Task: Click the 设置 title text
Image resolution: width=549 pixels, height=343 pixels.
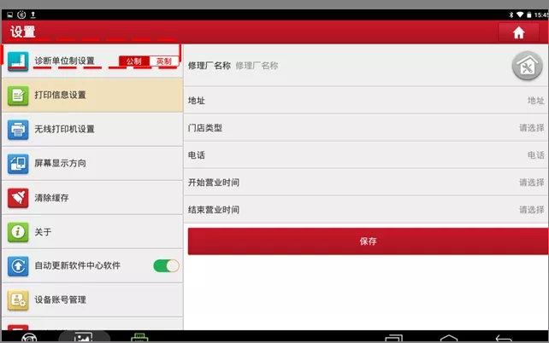Action: coord(23,32)
